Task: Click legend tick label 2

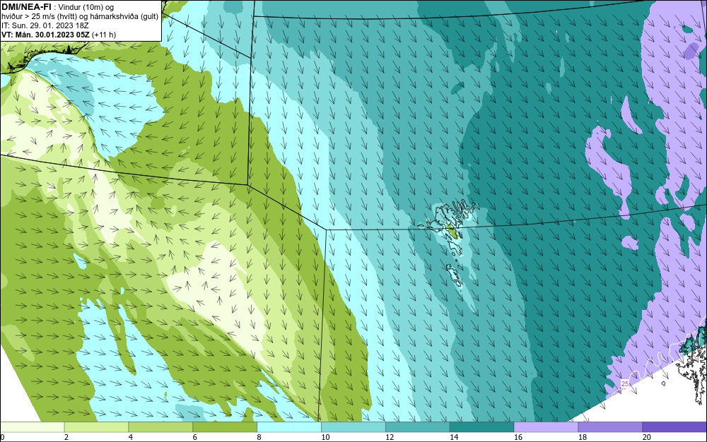Action: point(66,437)
